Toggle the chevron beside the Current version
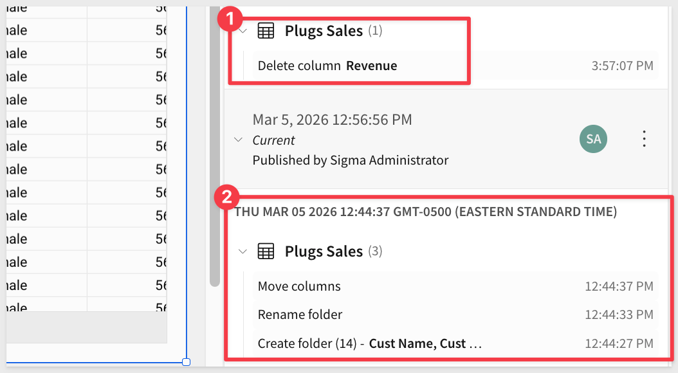This screenshot has height=373, width=678. point(238,140)
